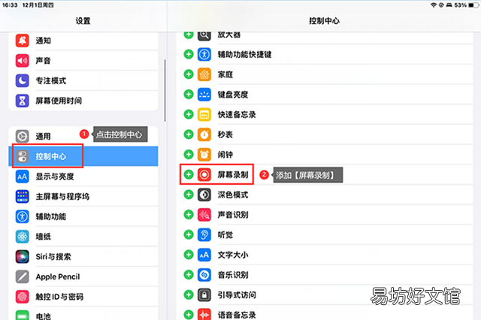Tap the Alarm clock icon
Image resolution: width=481 pixels, height=320 pixels.
click(x=204, y=155)
